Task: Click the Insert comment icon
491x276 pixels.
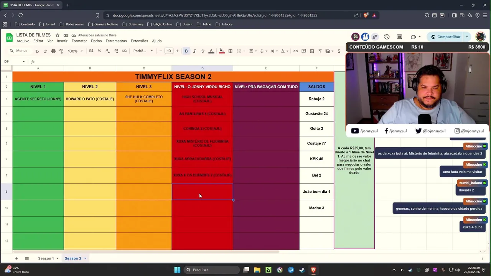Action: pyautogui.click(x=304, y=51)
